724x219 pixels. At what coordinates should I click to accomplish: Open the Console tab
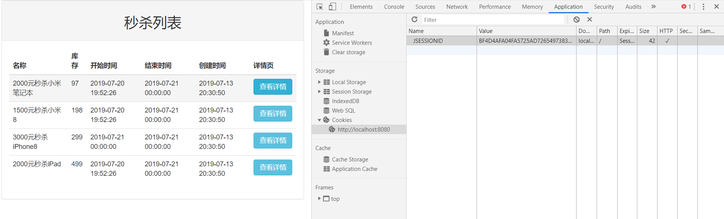pyautogui.click(x=394, y=6)
